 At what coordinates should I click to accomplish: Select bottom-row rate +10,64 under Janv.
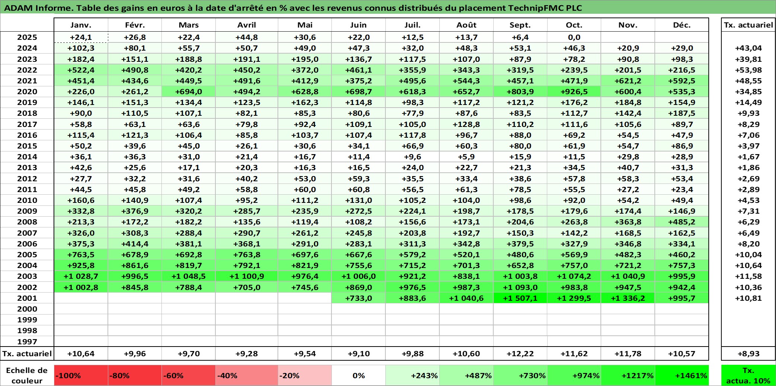[81, 354]
